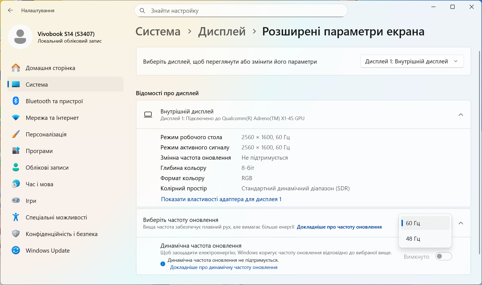The height and width of the screenshot is (285, 482).
Task: Click the user profile avatar
Action: click(x=20, y=37)
